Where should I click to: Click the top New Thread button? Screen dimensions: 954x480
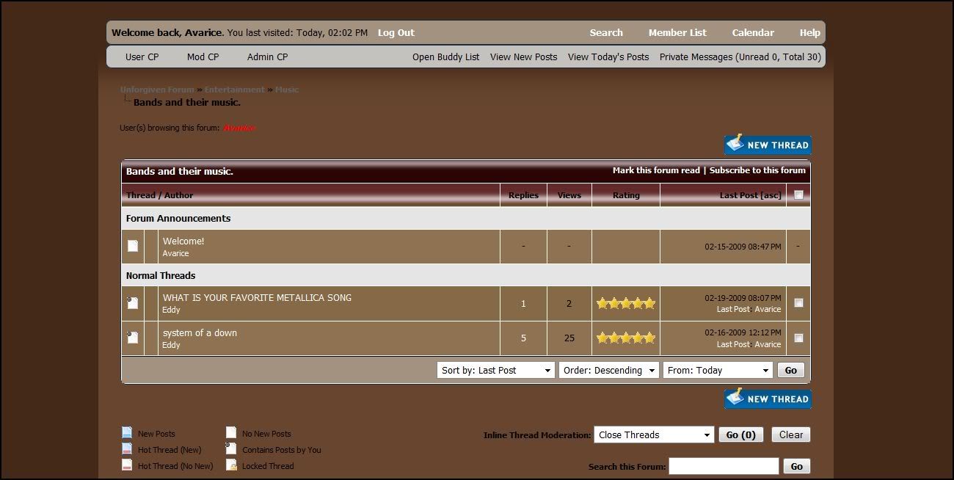(767, 145)
